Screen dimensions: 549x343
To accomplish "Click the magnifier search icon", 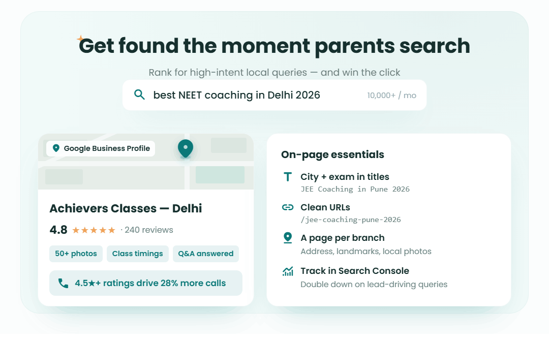I will click(x=139, y=95).
